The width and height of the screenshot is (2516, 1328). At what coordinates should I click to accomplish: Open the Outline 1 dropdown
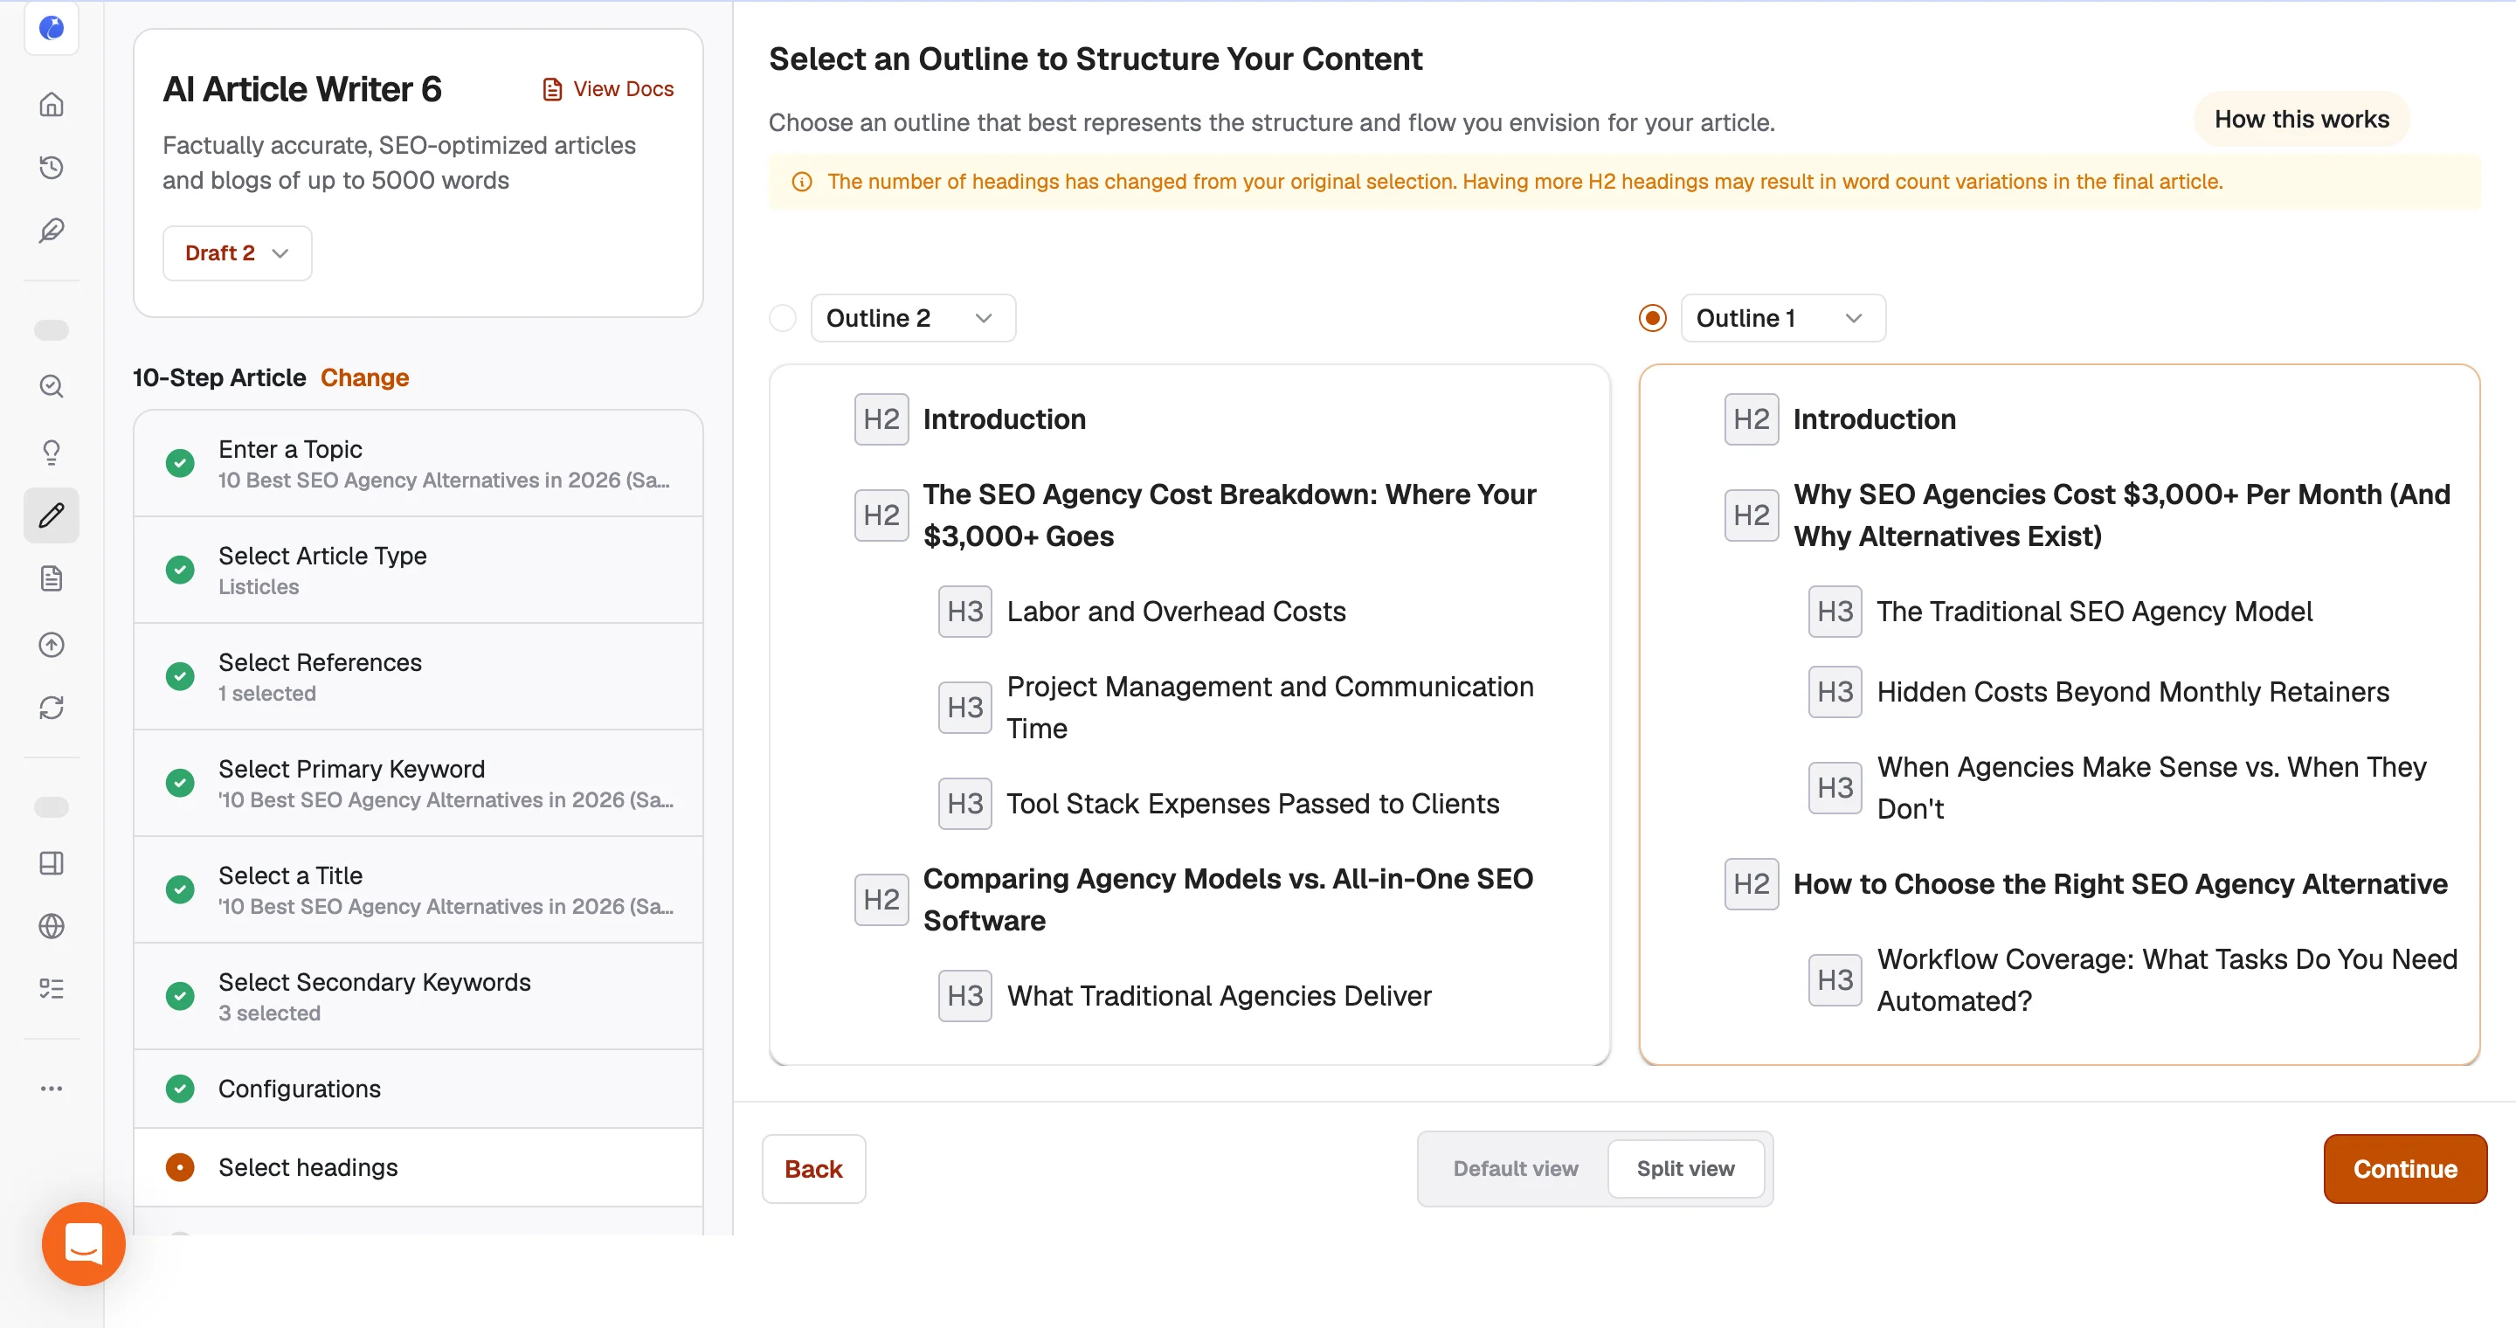coord(1782,318)
